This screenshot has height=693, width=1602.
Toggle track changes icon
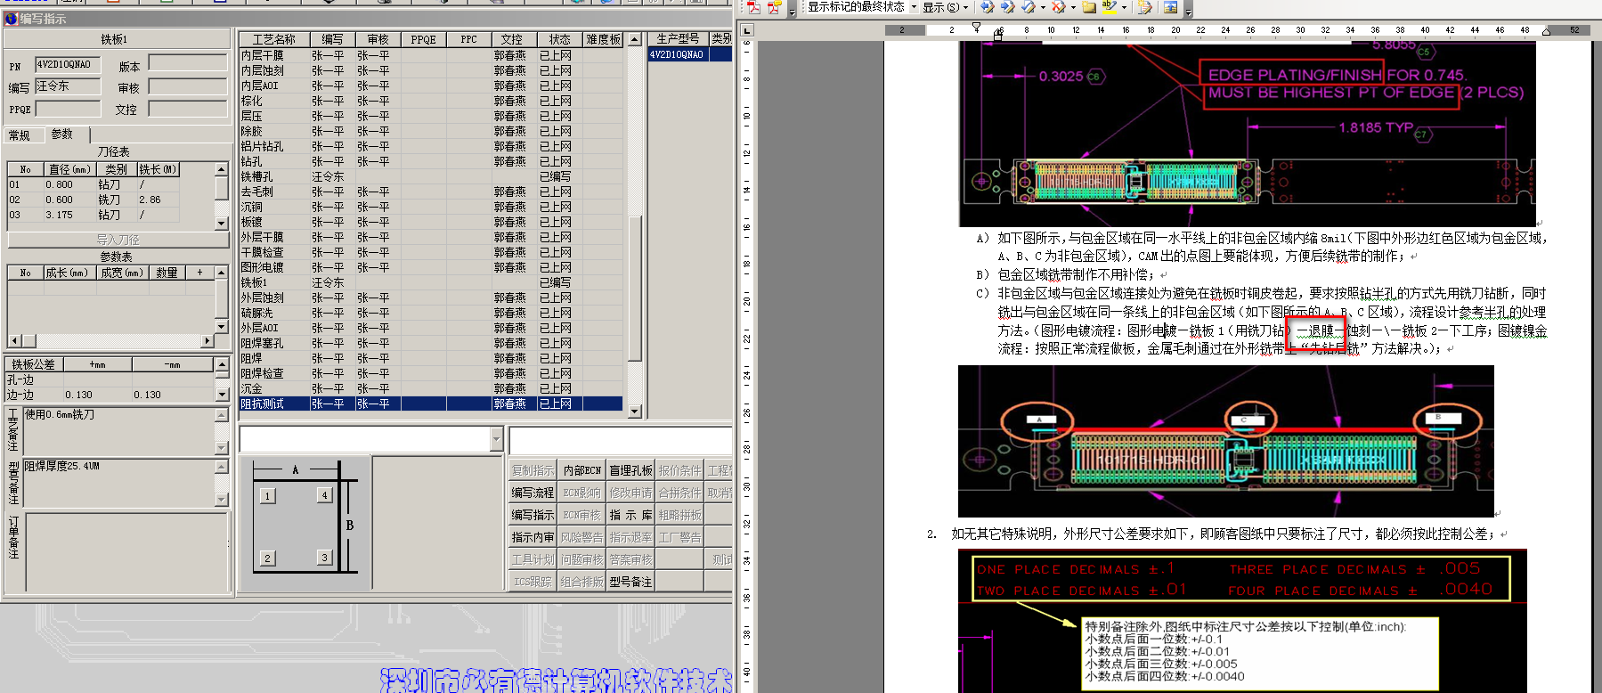(1145, 7)
